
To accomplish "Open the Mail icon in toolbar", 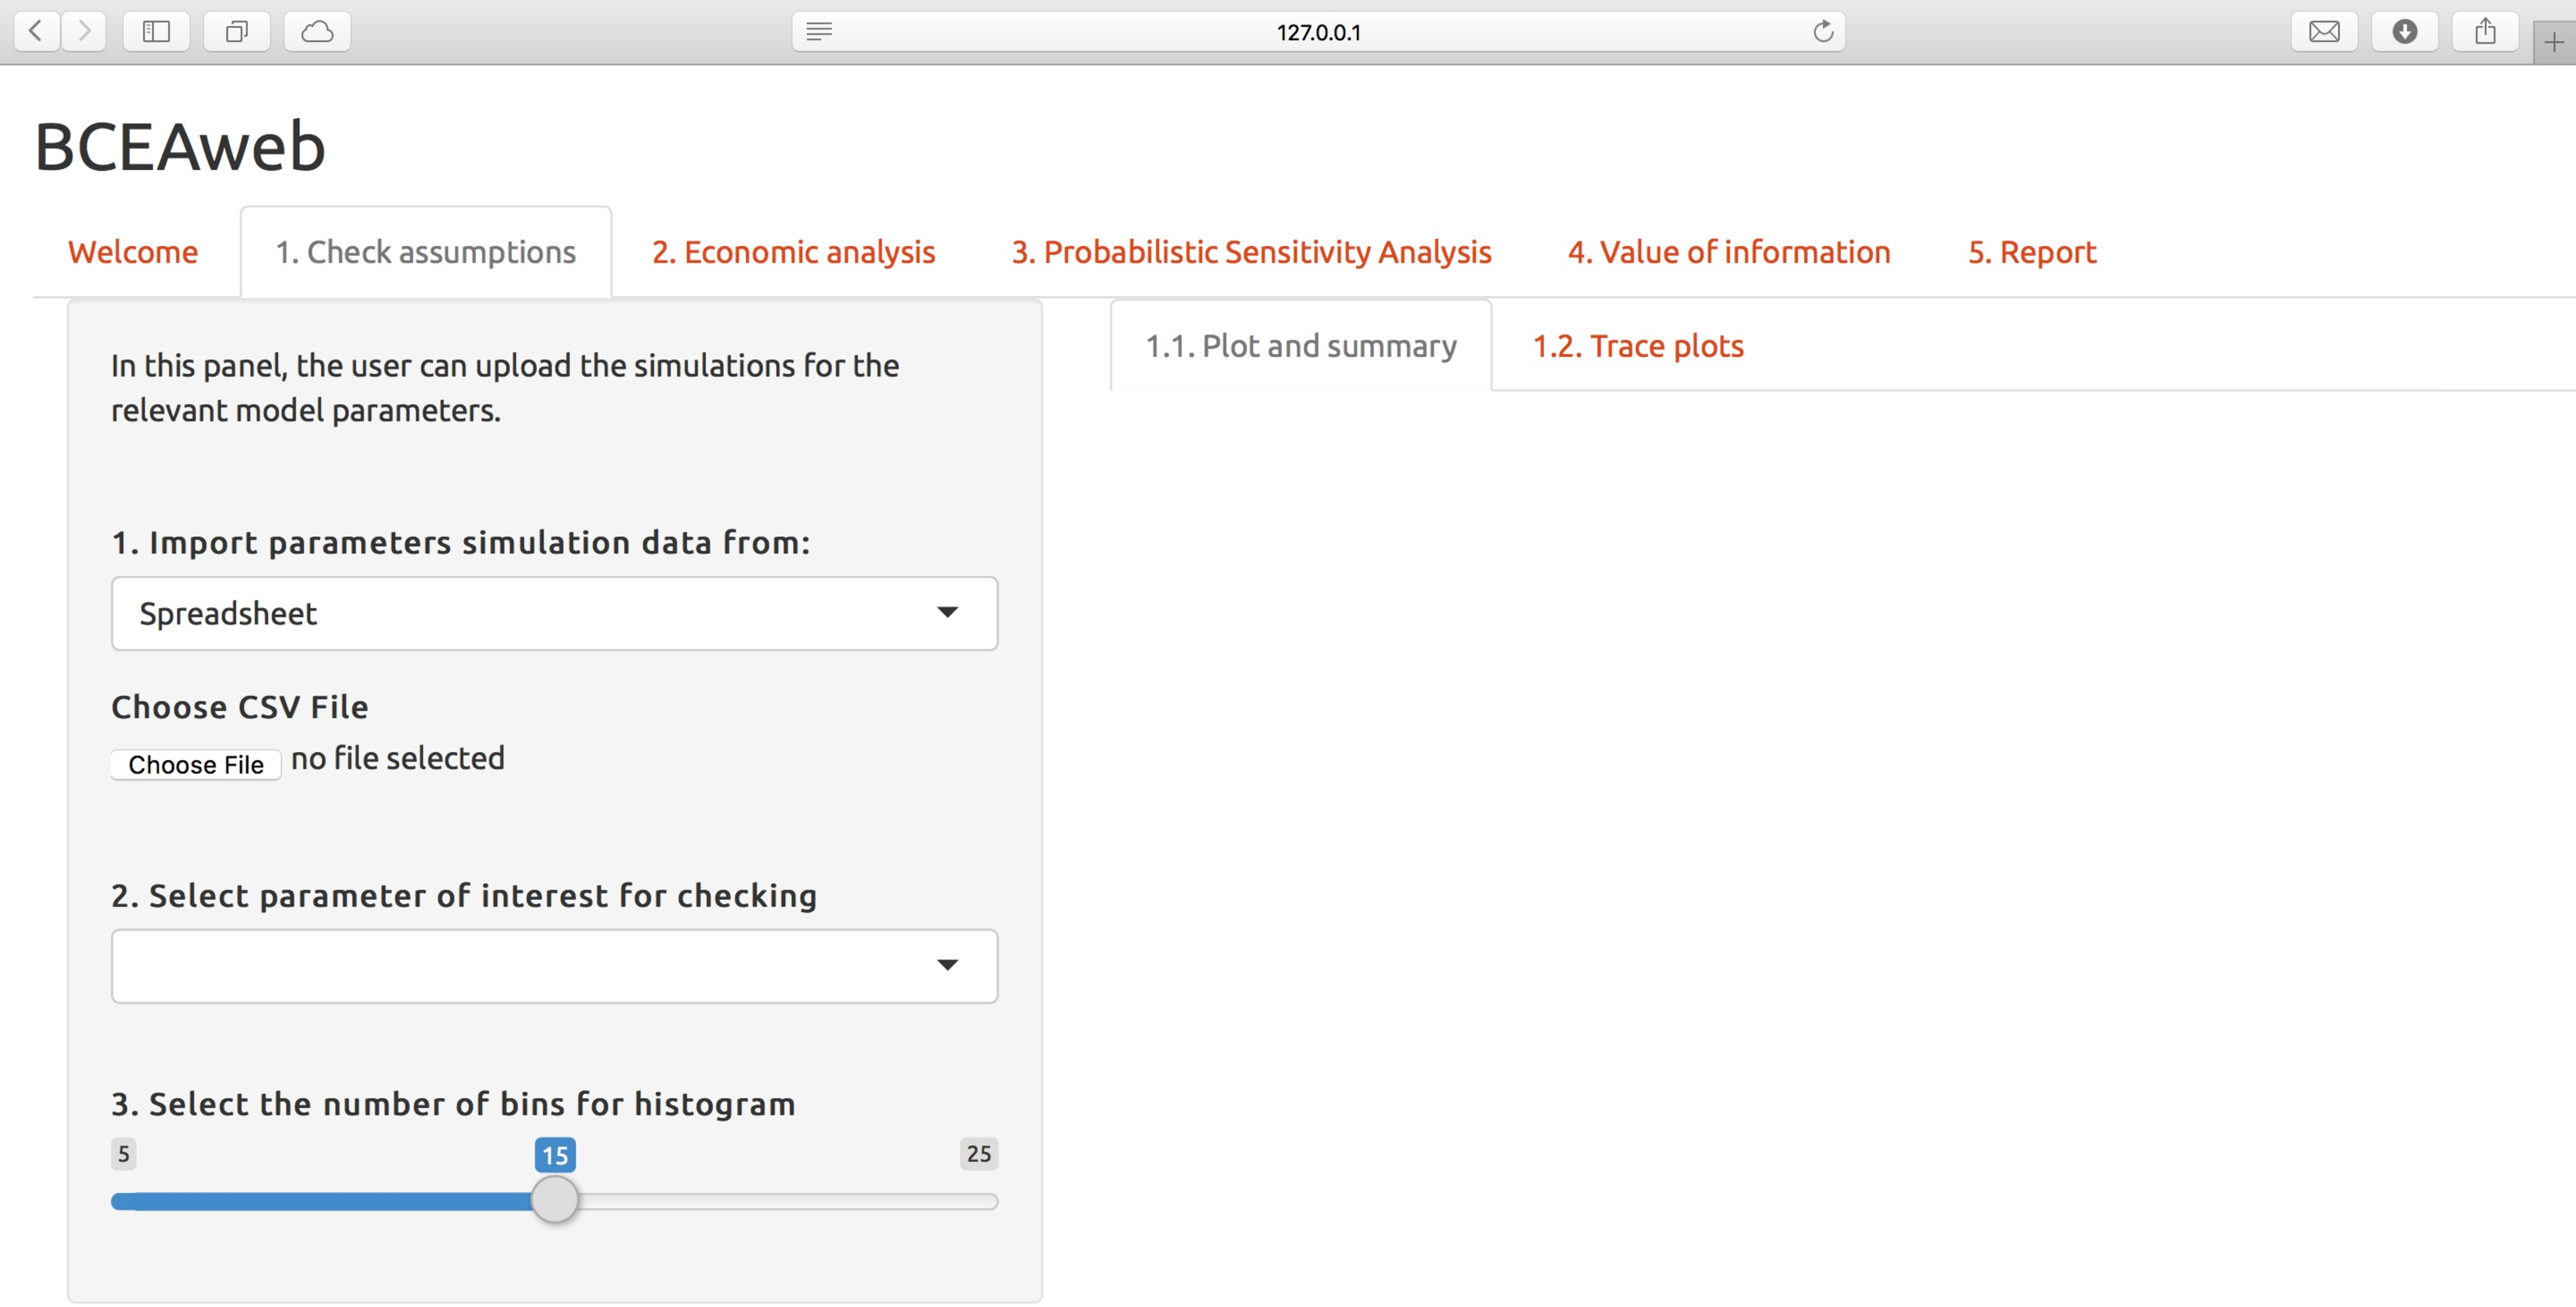I will click(x=2324, y=31).
